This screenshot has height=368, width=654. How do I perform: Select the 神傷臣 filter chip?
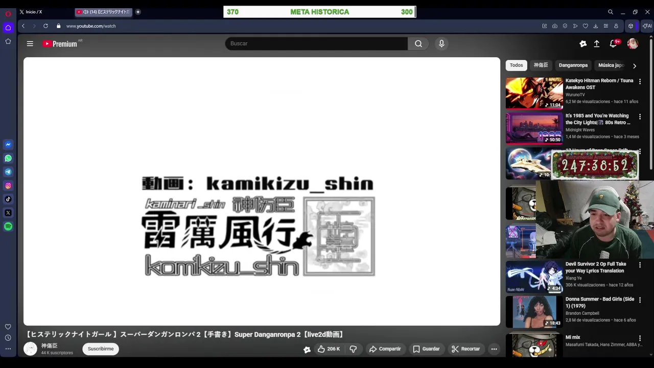(541, 65)
